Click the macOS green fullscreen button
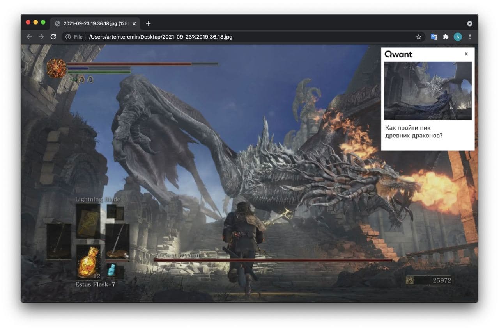The image size is (499, 330). pyautogui.click(x=43, y=22)
